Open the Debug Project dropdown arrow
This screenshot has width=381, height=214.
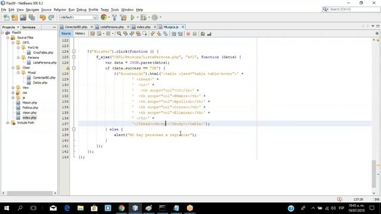click(149, 17)
